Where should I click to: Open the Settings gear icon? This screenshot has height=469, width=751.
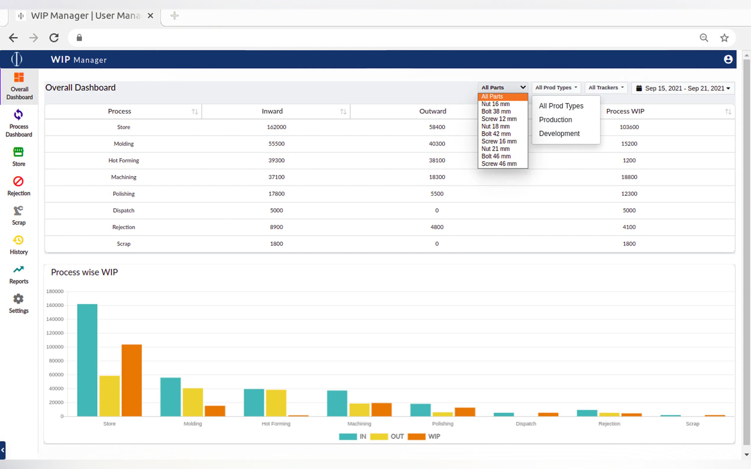coord(18,299)
